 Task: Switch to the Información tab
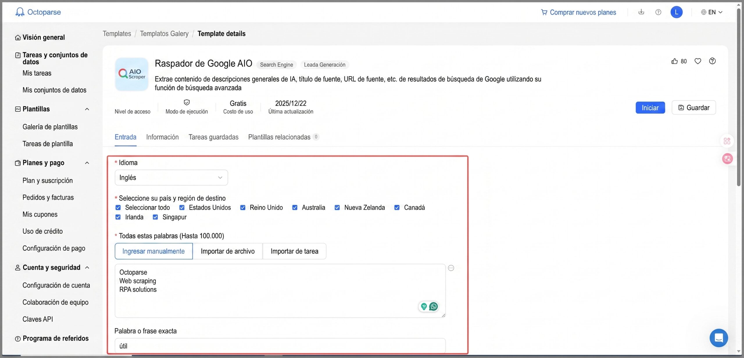pyautogui.click(x=162, y=137)
